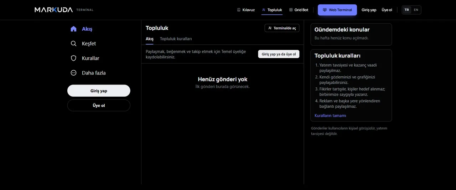Click the Terminalde aç button
Viewport: 456px width, 190px height.
click(x=282, y=28)
